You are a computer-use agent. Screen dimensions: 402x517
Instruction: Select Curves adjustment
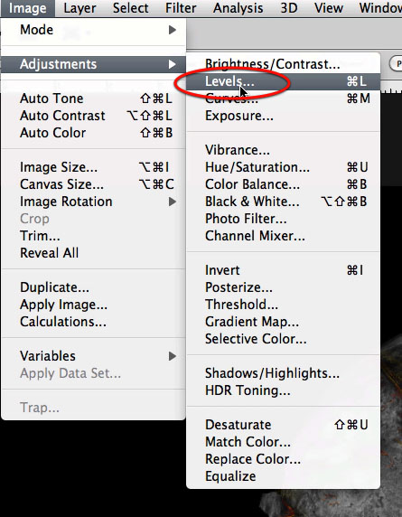pos(284,99)
